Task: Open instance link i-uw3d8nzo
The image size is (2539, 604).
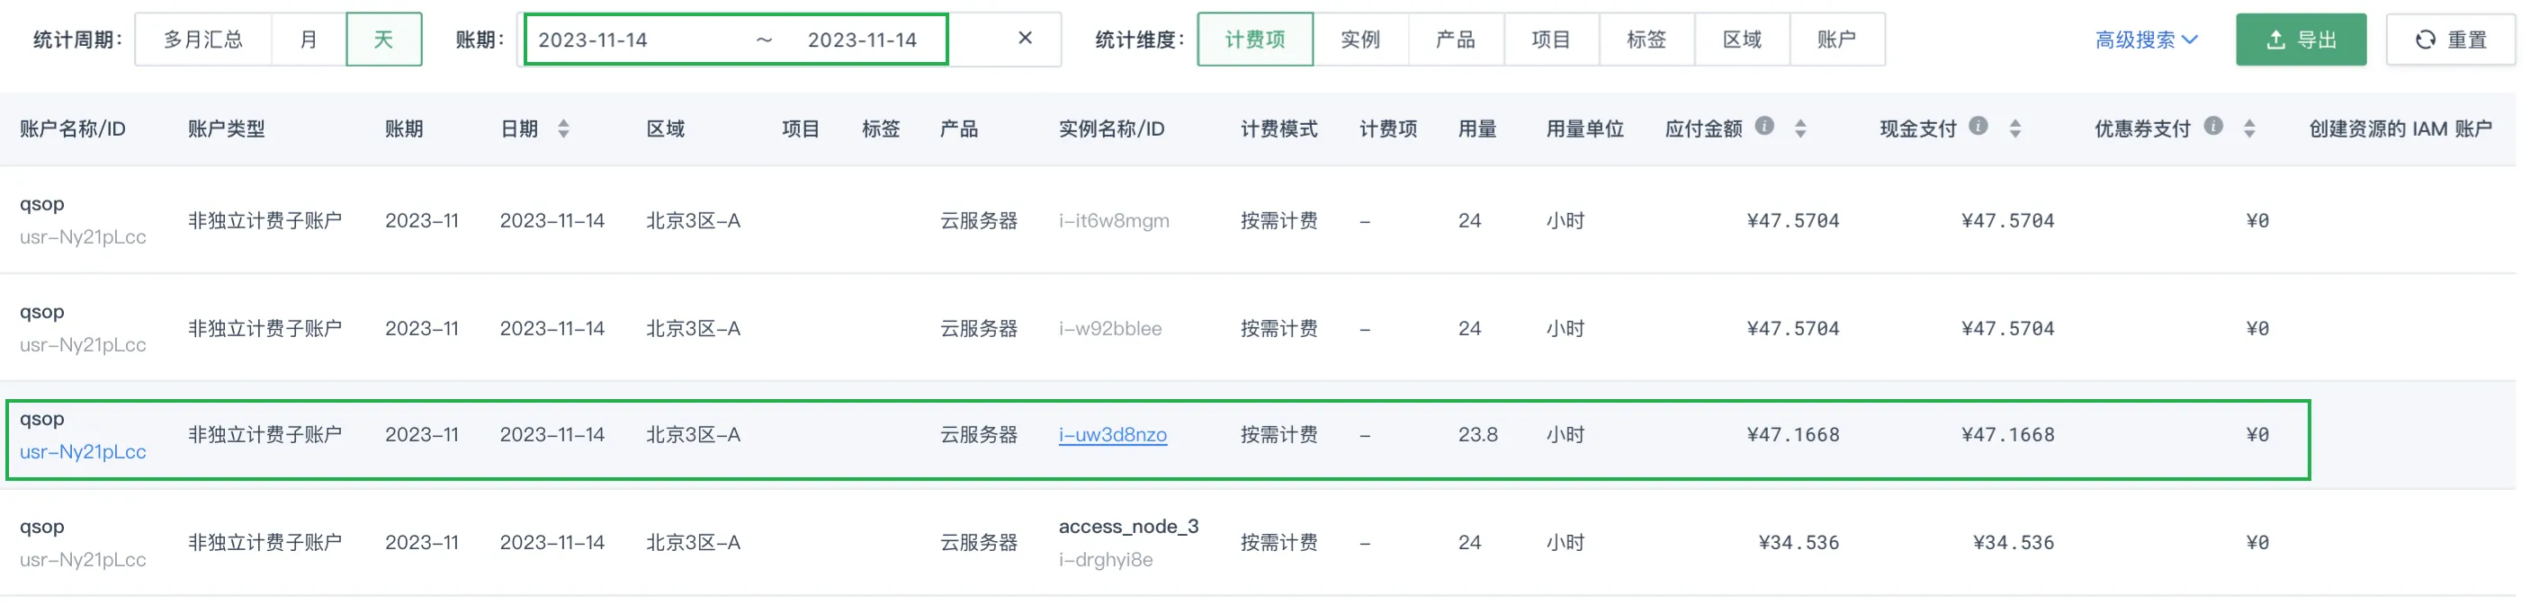Action: point(1113,436)
